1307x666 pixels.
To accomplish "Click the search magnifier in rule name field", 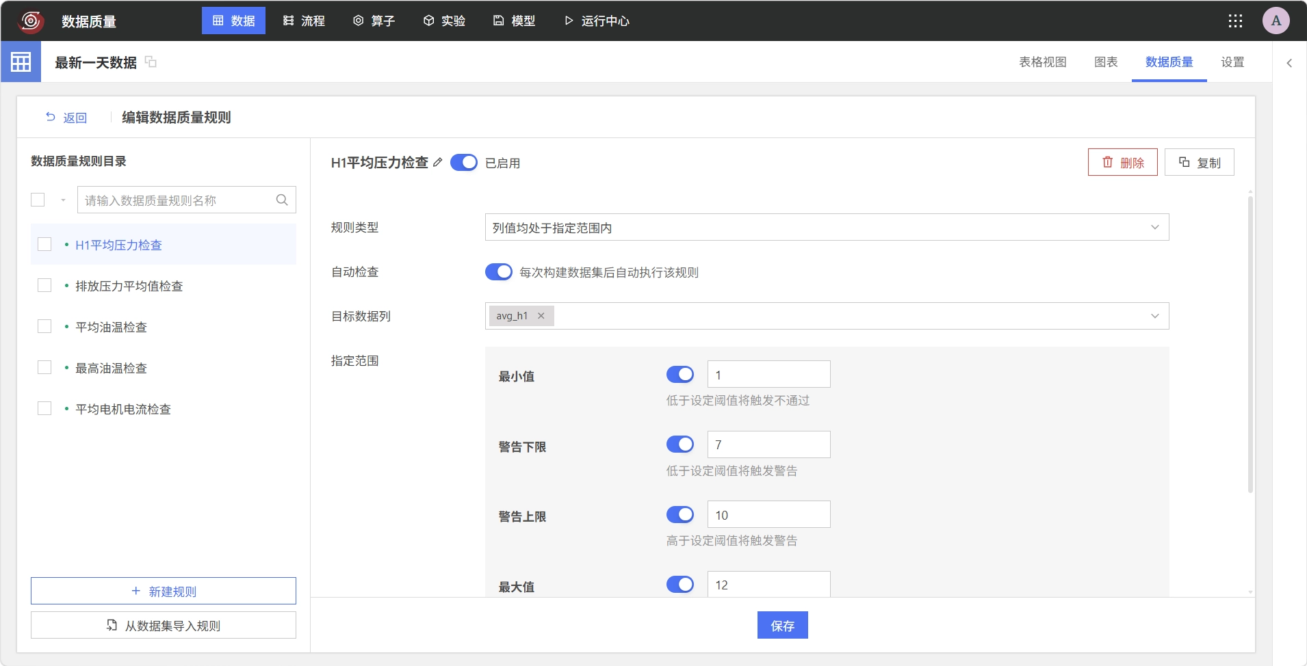I will click(x=282, y=200).
